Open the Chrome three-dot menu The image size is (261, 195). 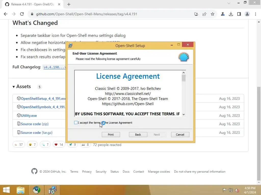[255, 14]
